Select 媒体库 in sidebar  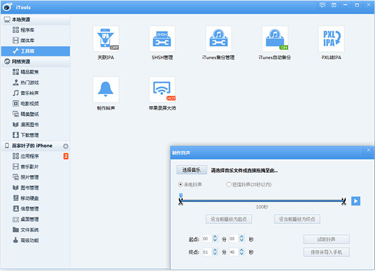click(x=35, y=40)
